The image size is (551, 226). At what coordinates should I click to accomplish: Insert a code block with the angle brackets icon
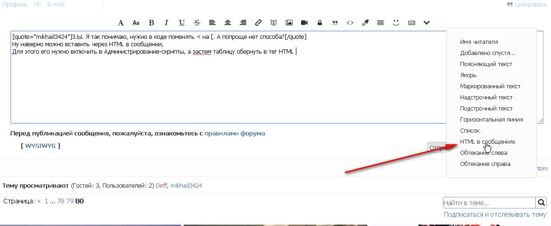tap(350, 23)
